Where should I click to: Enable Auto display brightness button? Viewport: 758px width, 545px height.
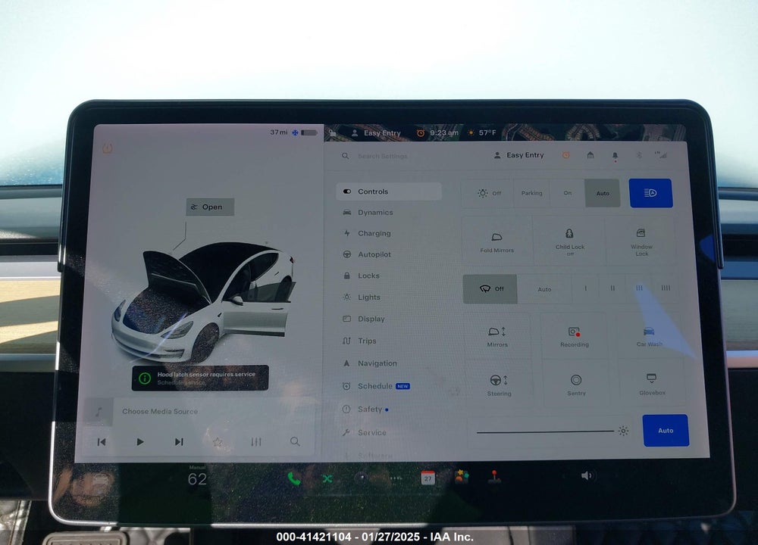tap(666, 431)
